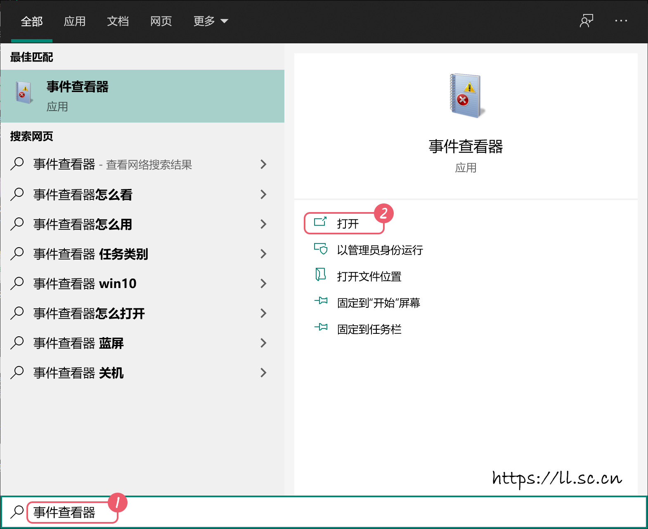Click the open-window icon beside 打开

pos(320,222)
